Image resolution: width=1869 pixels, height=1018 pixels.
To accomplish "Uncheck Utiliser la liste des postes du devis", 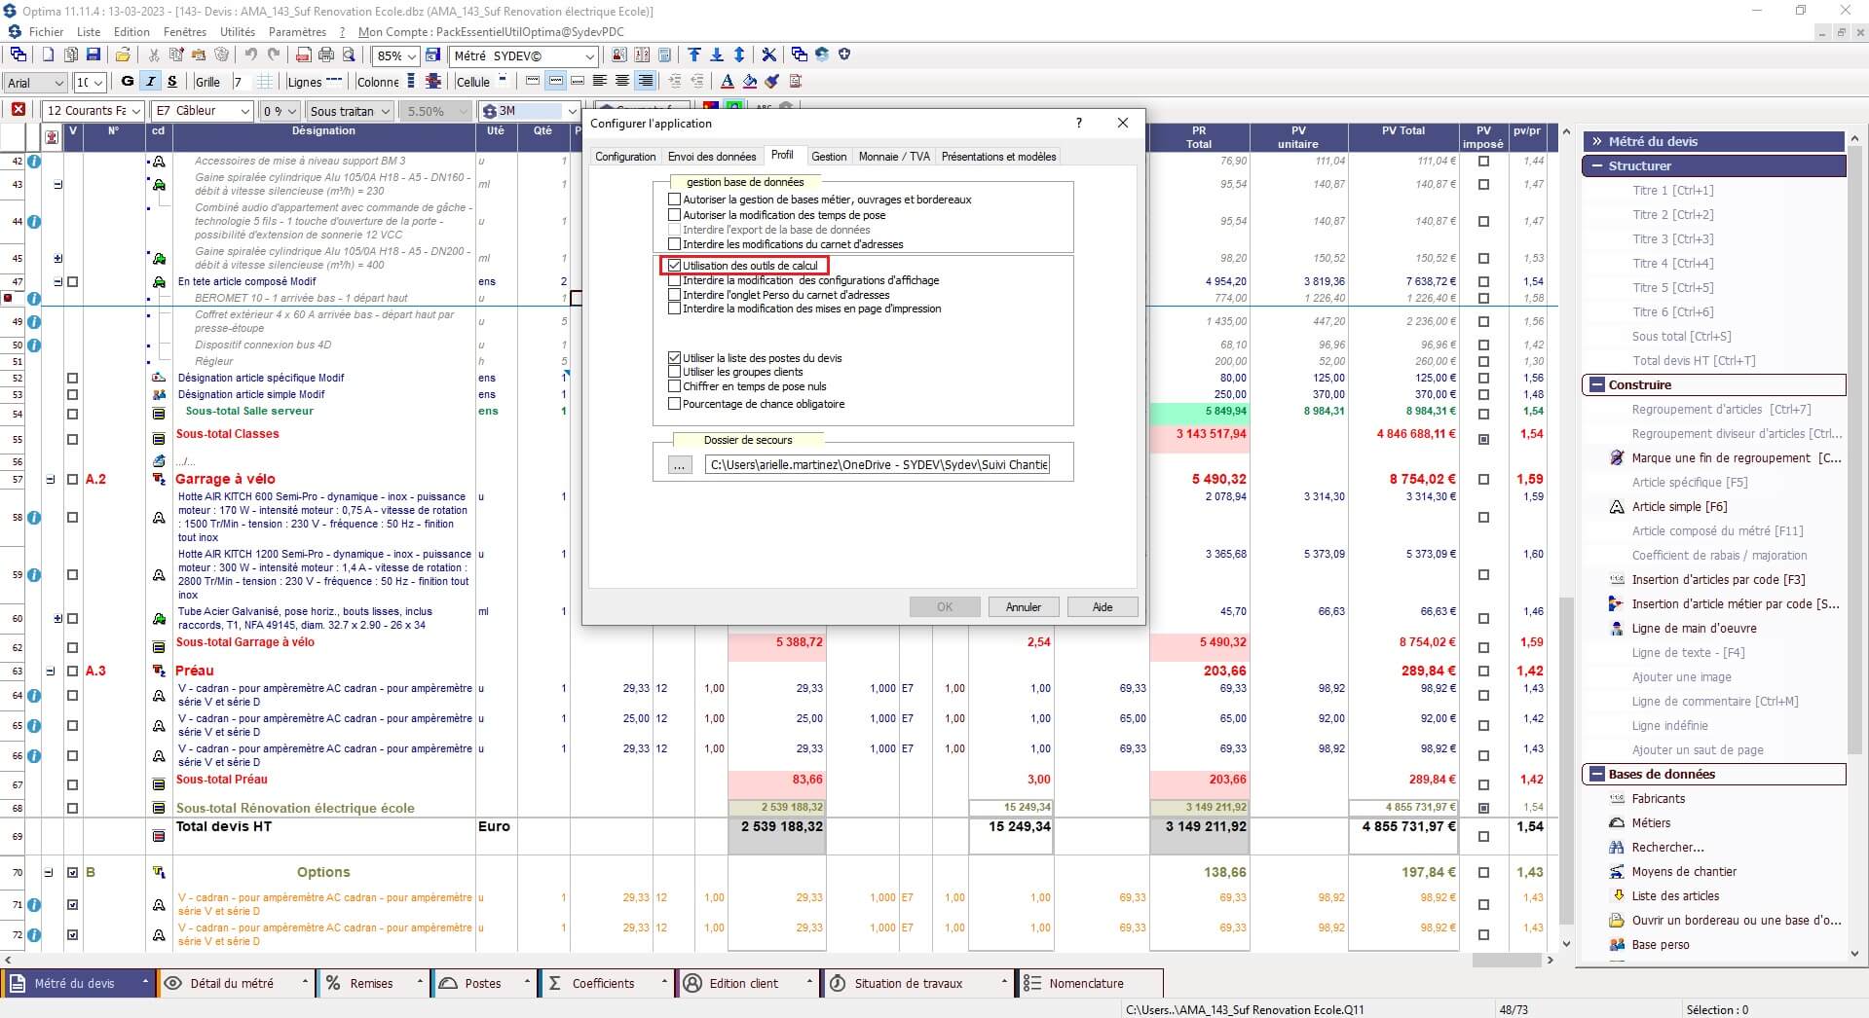I will coord(674,357).
